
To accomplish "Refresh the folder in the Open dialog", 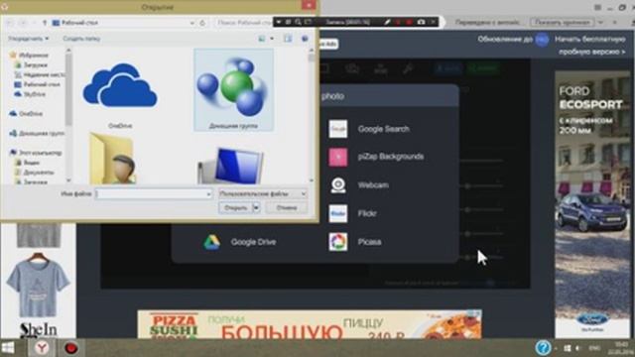I will pyautogui.click(x=202, y=23).
